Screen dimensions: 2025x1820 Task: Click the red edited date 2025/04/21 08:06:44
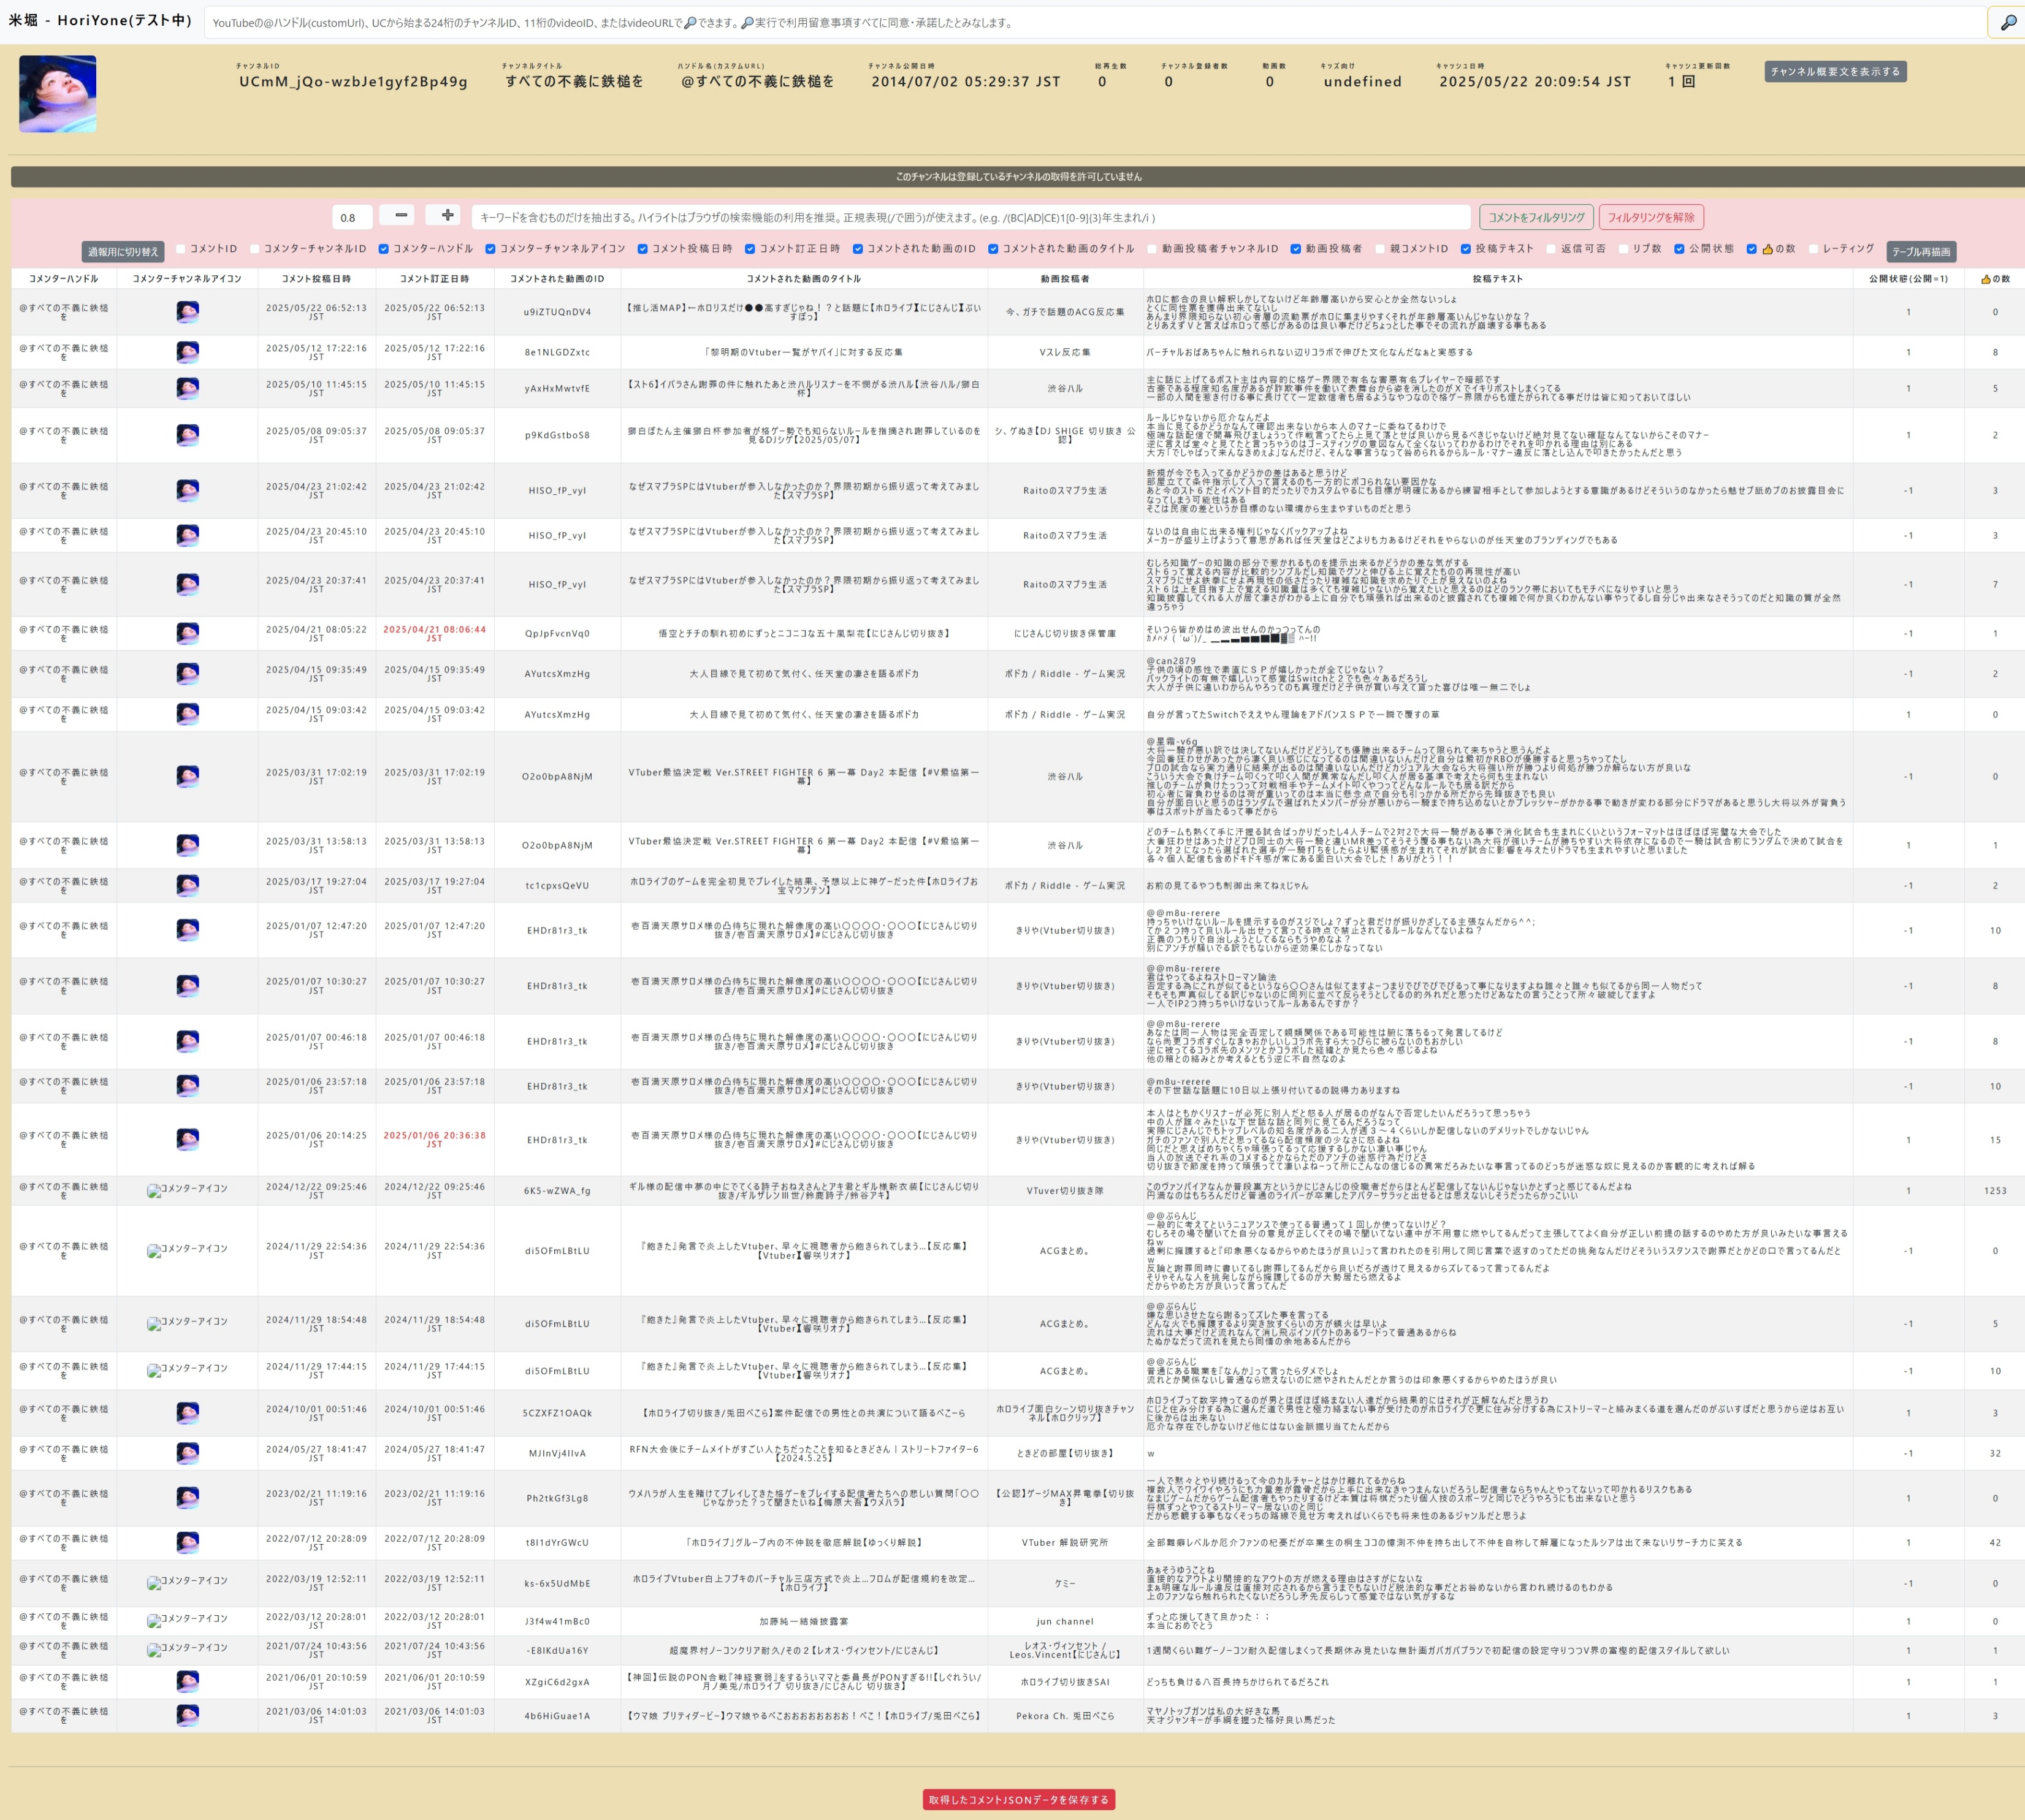(434, 633)
